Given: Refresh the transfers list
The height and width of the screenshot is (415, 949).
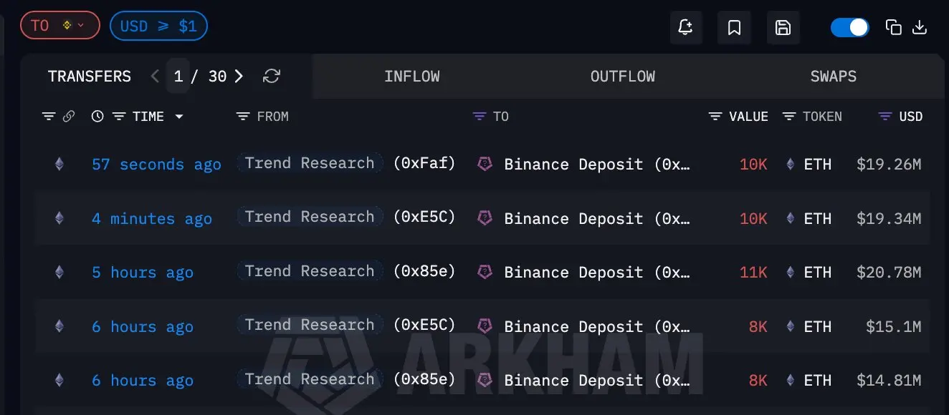Looking at the screenshot, I should (x=271, y=76).
